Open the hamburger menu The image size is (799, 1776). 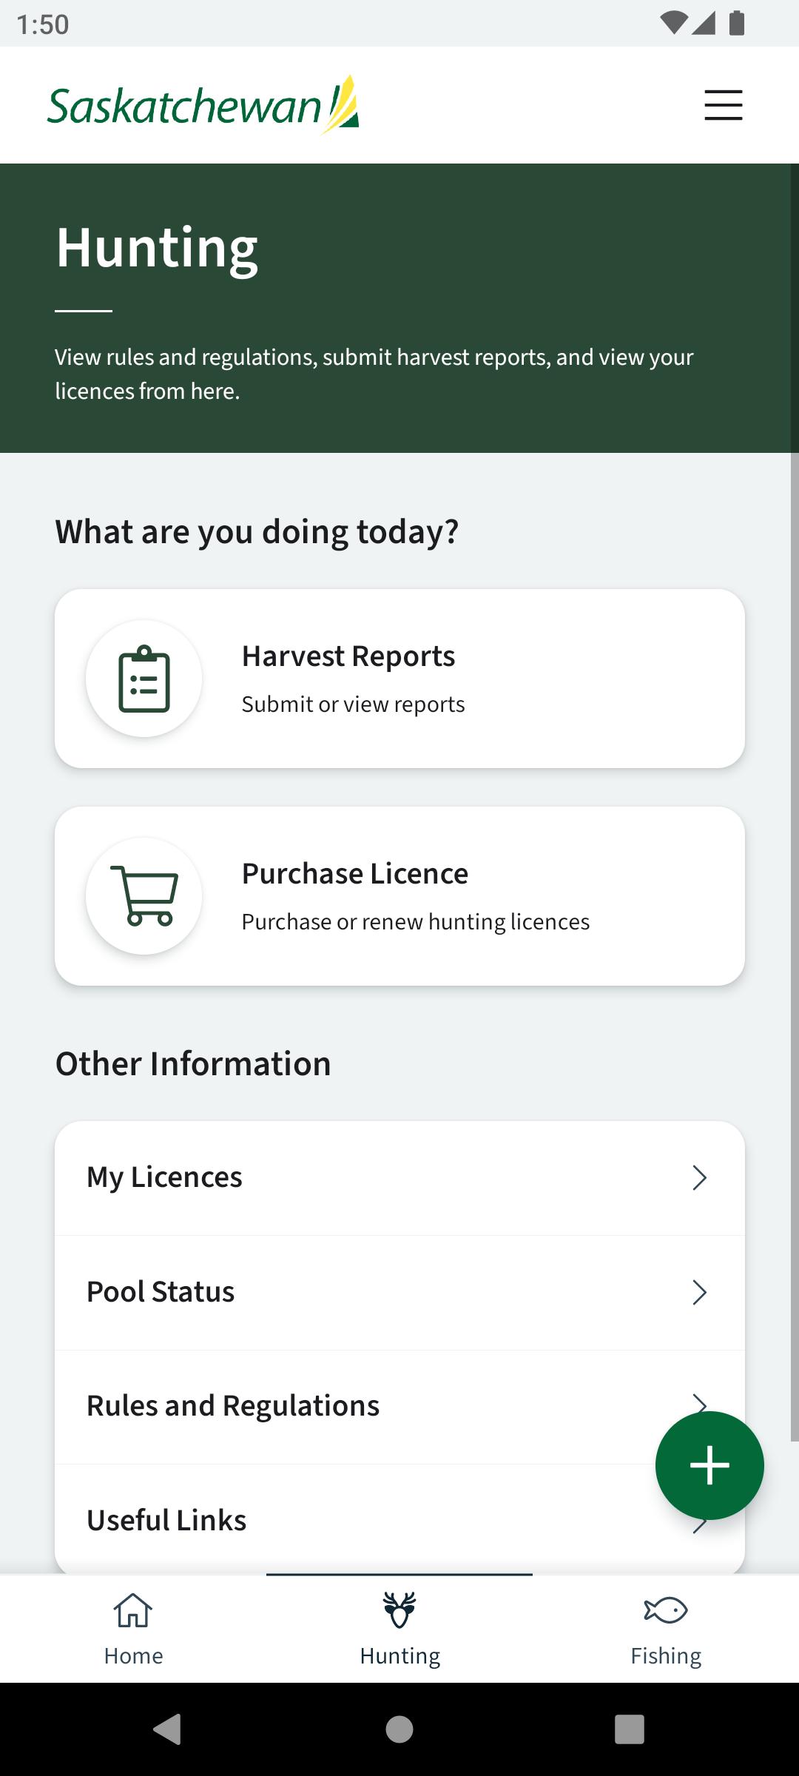point(723,105)
